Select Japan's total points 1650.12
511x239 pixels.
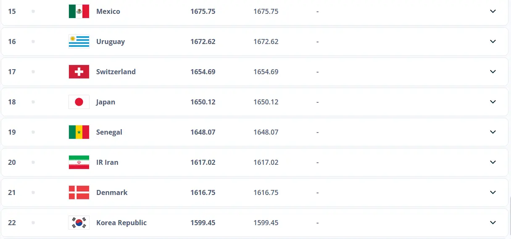point(203,102)
